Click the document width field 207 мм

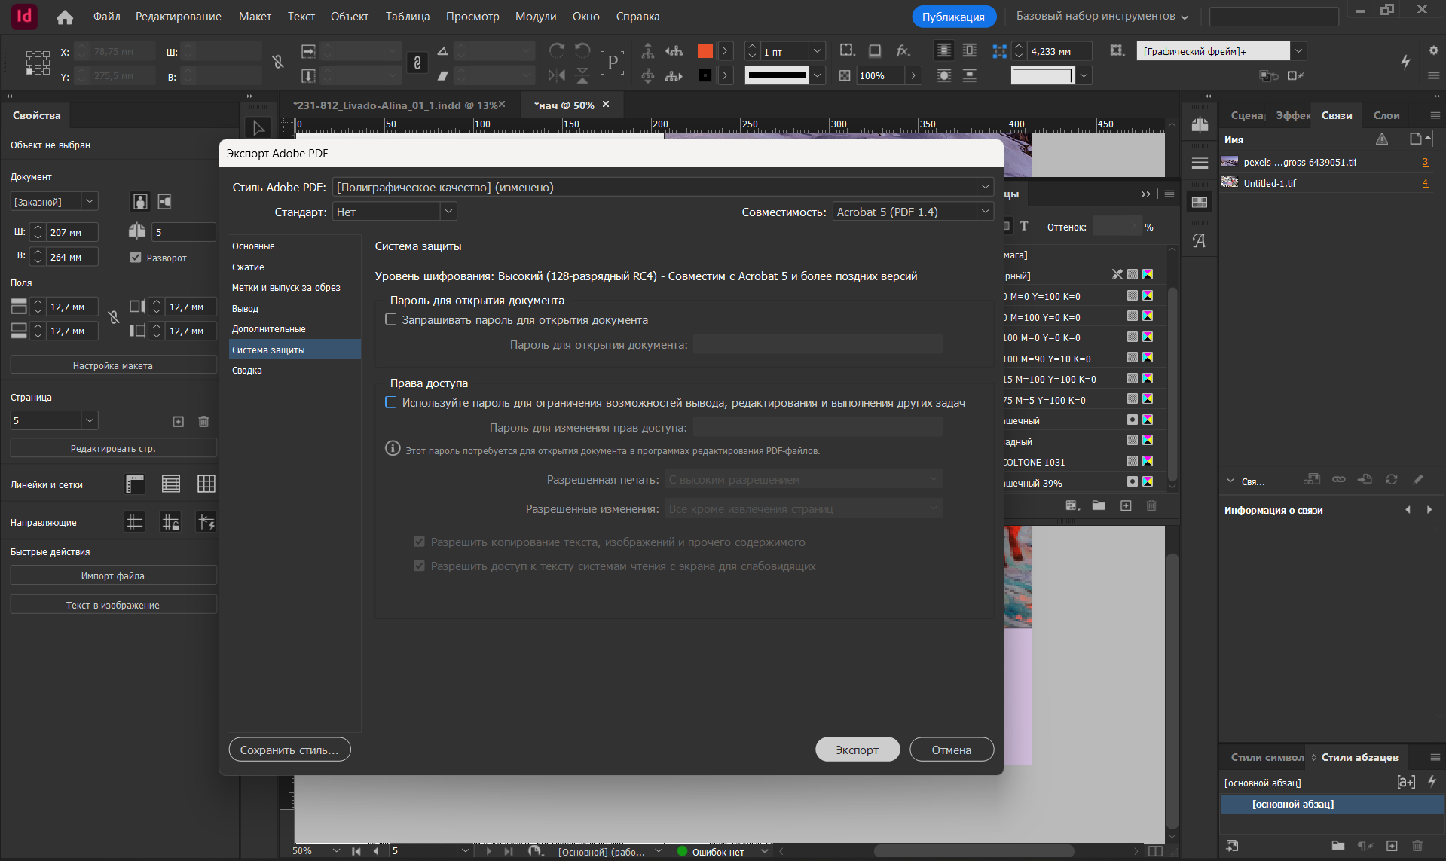[73, 232]
